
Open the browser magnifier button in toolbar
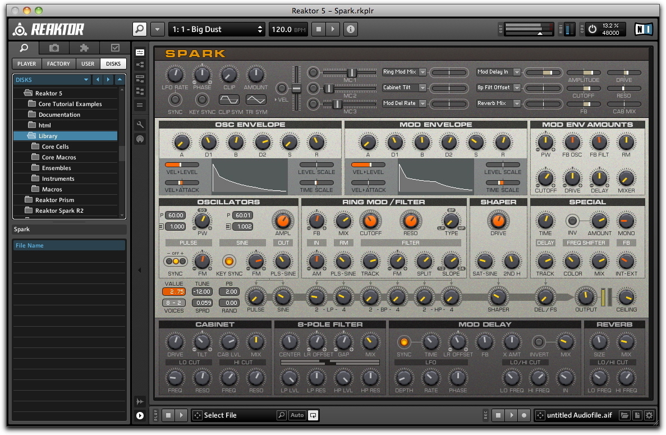[139, 29]
